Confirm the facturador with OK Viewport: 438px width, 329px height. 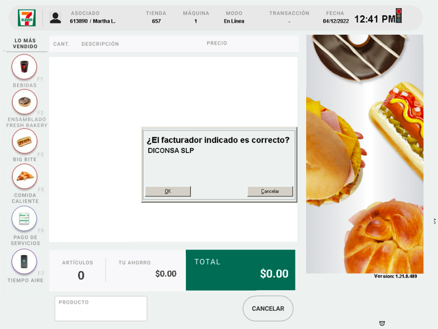(168, 191)
